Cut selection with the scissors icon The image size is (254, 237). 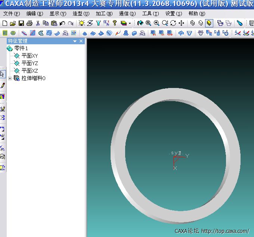pos(38,23)
